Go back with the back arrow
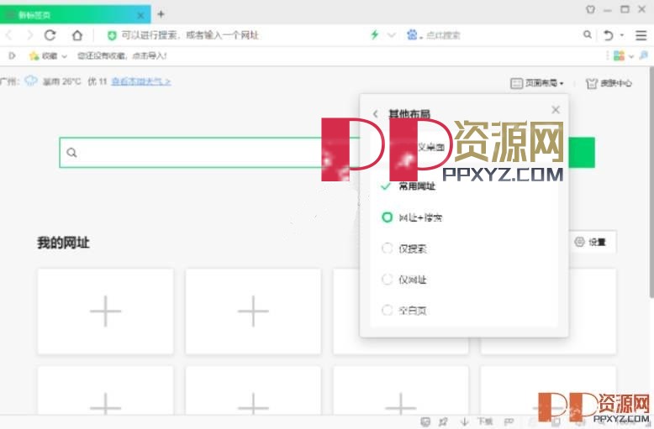This screenshot has height=429, width=654. click(8, 35)
